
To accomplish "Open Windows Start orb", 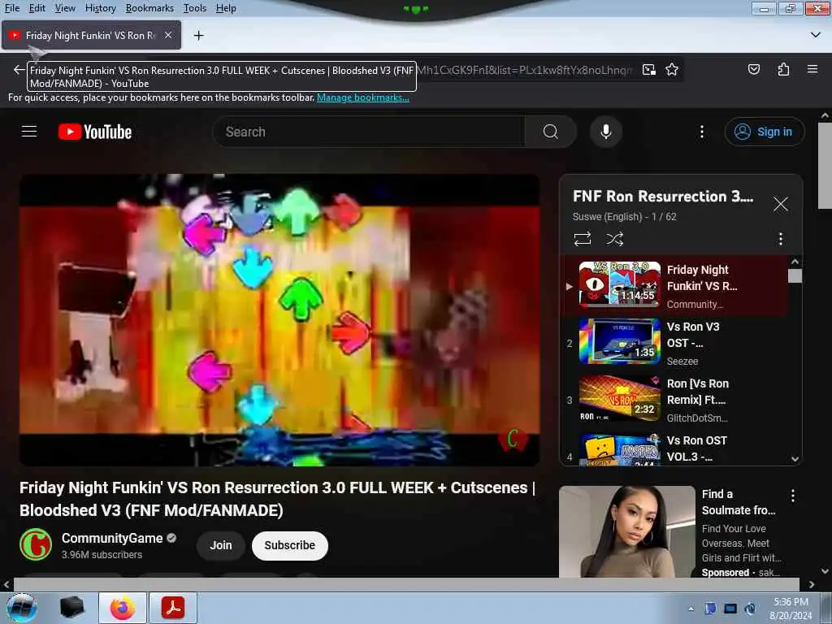I will tap(22, 608).
